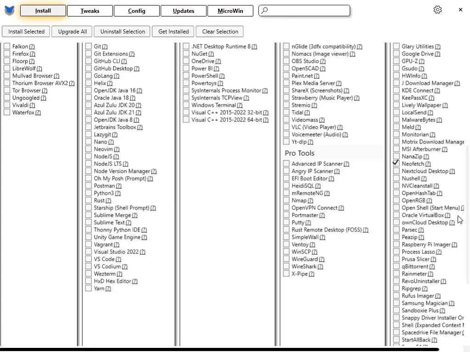Image resolution: width=470 pixels, height=352 pixels.
Task: Click the Rufus Imager label
Action: tap(418, 296)
